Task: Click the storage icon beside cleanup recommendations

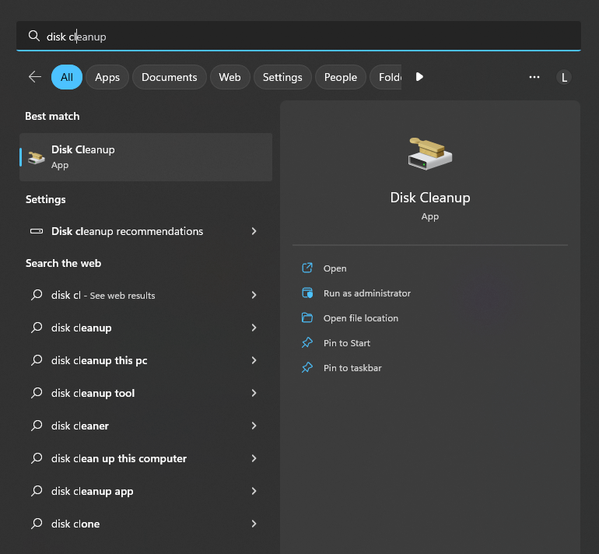Action: click(x=37, y=231)
